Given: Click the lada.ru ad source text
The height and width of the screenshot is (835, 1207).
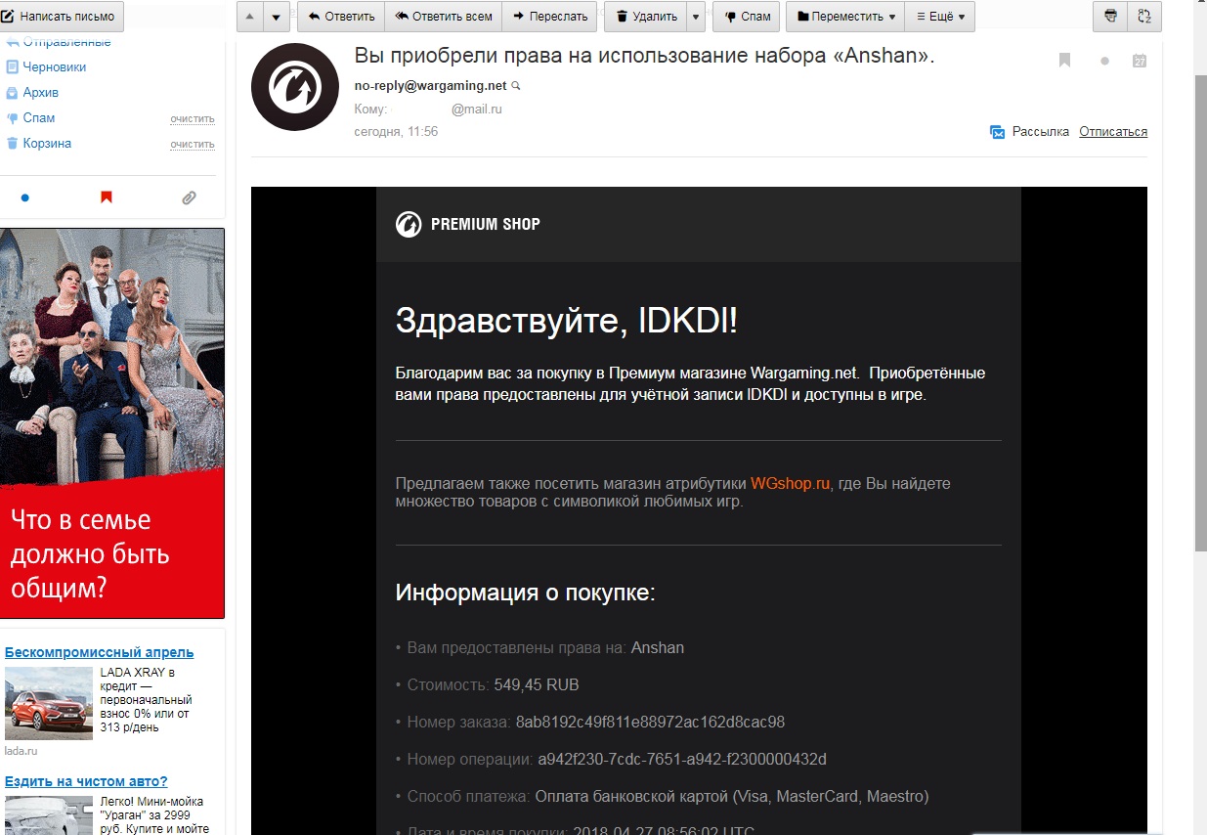Looking at the screenshot, I should 21,751.
